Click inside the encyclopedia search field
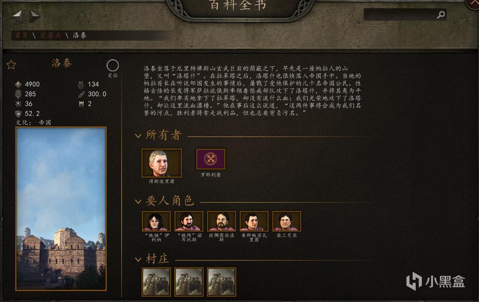 pyautogui.click(x=400, y=15)
